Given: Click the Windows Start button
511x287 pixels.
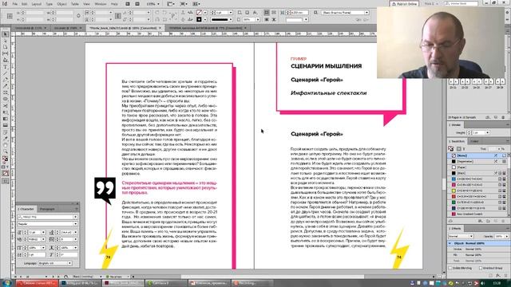Looking at the screenshot, I should click(x=6, y=283).
